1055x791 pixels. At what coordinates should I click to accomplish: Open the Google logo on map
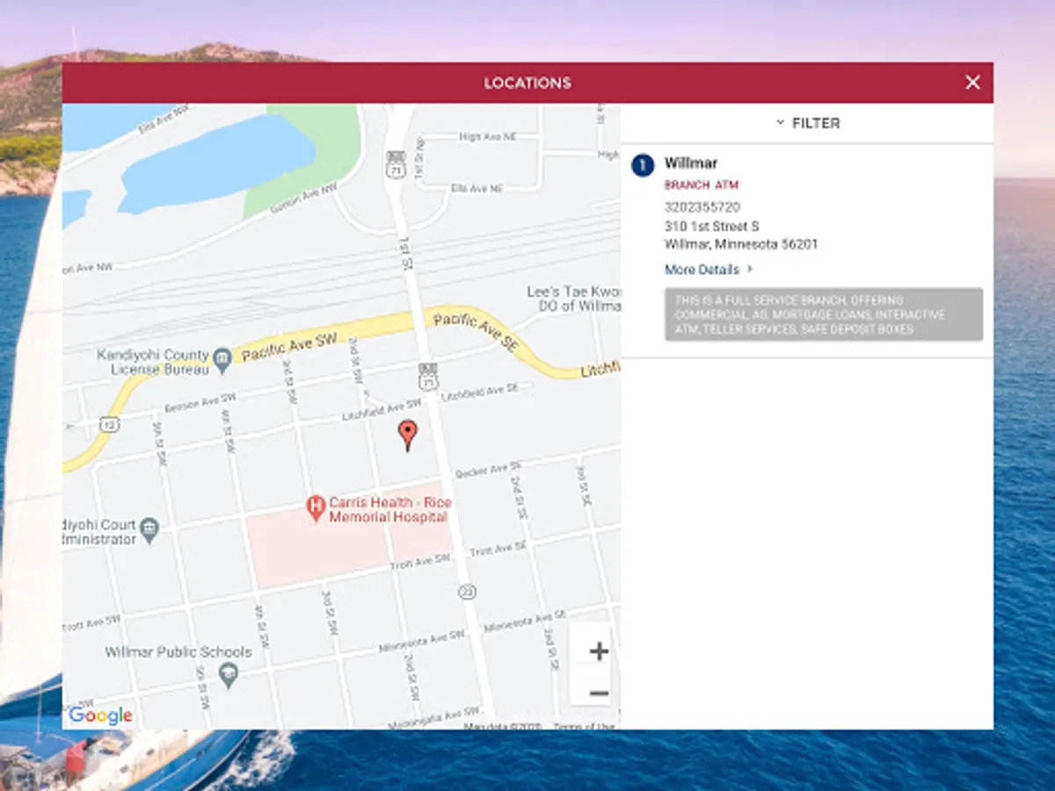tap(100, 715)
